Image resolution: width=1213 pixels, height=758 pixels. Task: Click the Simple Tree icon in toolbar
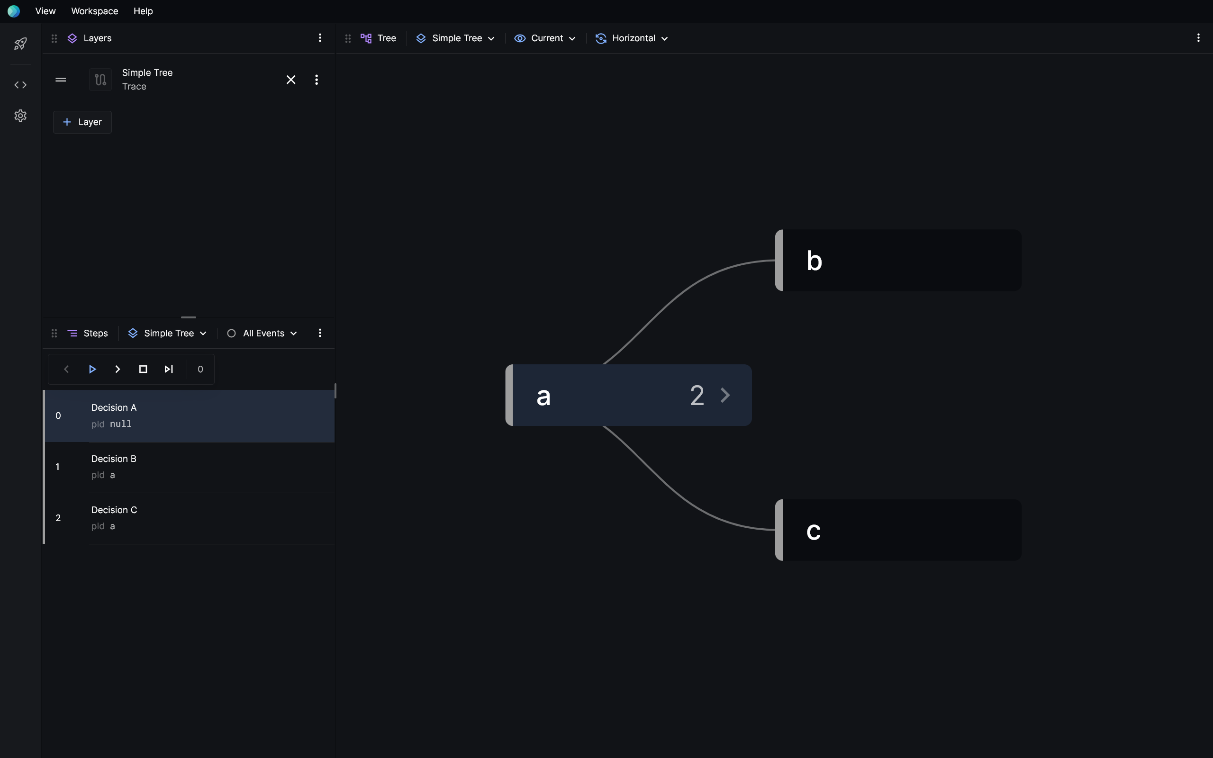tap(420, 38)
